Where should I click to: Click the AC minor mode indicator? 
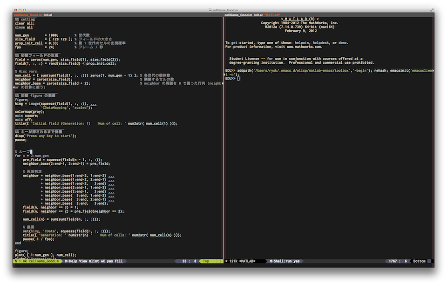pyautogui.click(x=103, y=261)
